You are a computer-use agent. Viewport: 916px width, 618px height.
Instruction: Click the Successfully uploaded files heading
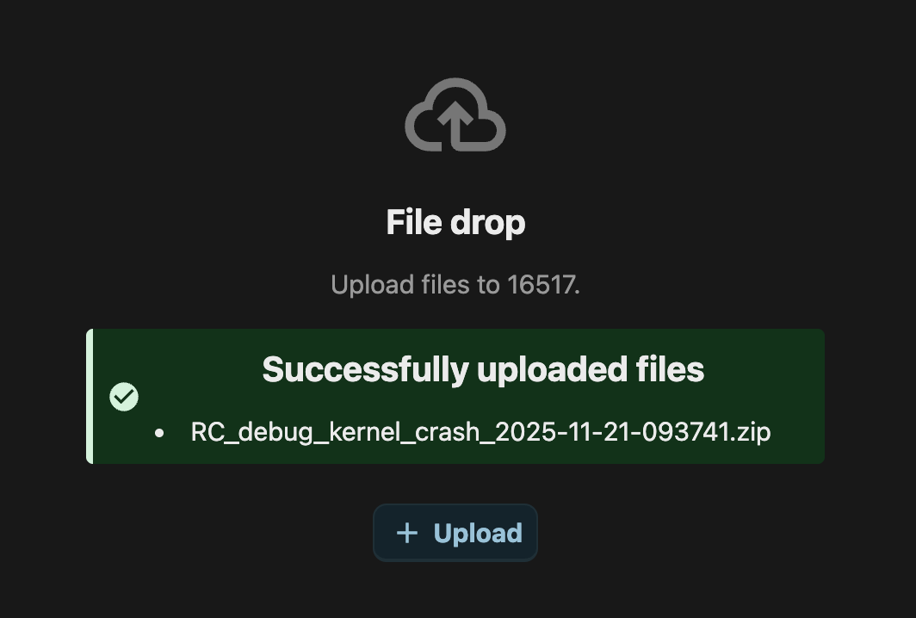[x=483, y=369]
